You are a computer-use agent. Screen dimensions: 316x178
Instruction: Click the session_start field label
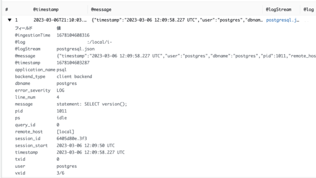coord(31,145)
